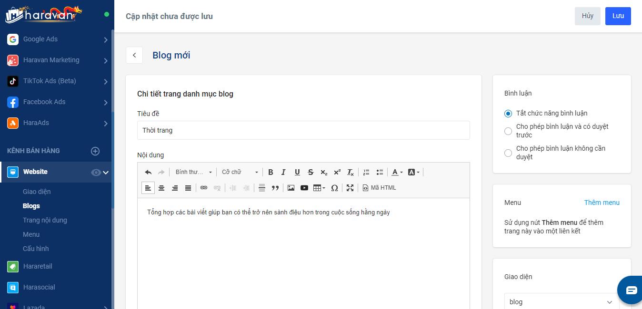Click the insert image icon
642x309 pixels.
coord(291,188)
